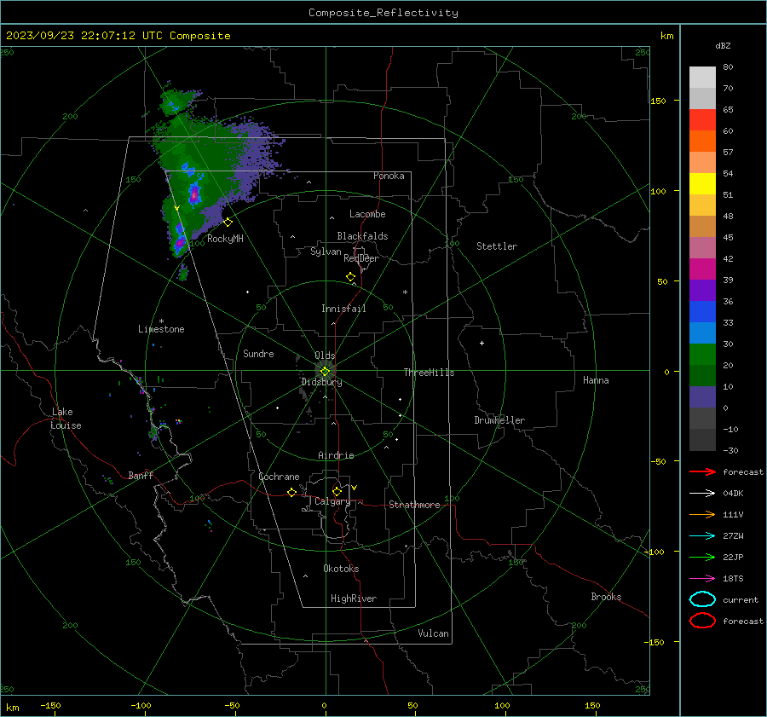
Task: Click the Hanna town label
Action: 596,380
